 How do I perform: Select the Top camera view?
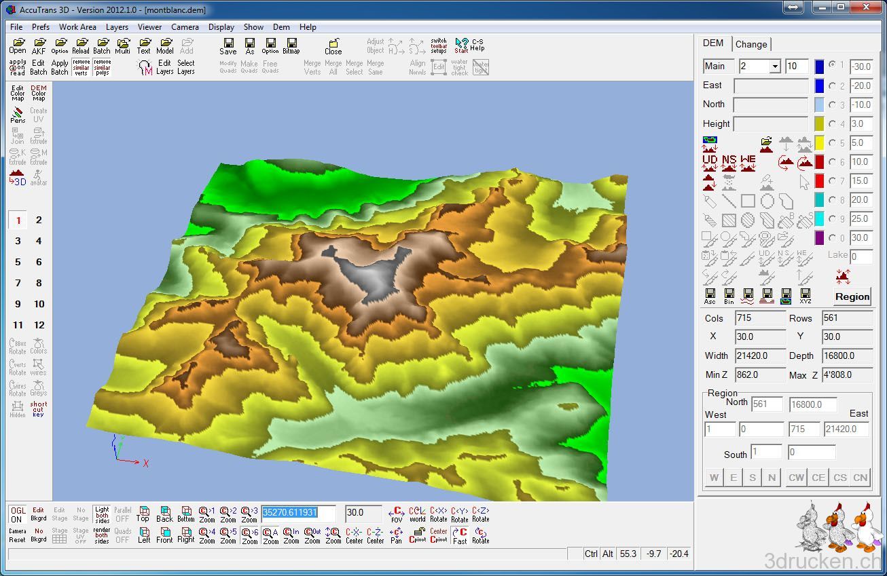coord(143,514)
